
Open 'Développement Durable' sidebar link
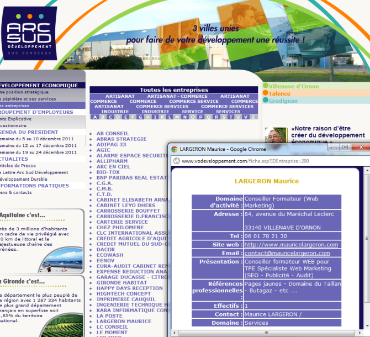click(x=24, y=179)
